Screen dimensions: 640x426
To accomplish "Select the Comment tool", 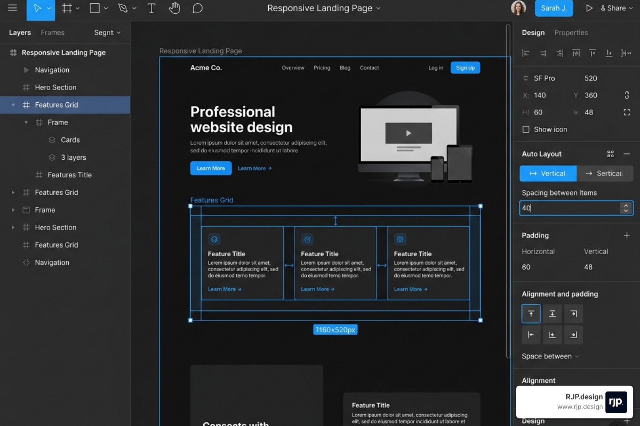I will pyautogui.click(x=197, y=8).
